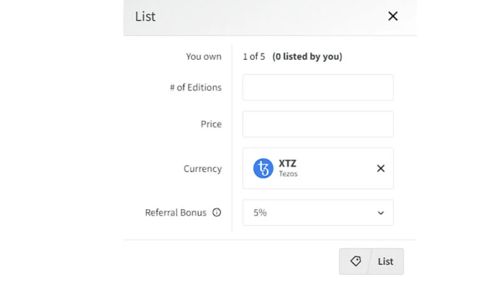Focus the Price input field
Screen dimensions: 501x281
[x=318, y=124]
